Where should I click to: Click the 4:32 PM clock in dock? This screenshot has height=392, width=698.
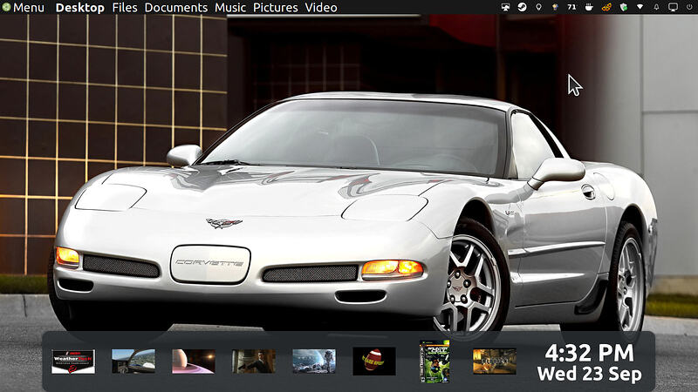(x=590, y=354)
